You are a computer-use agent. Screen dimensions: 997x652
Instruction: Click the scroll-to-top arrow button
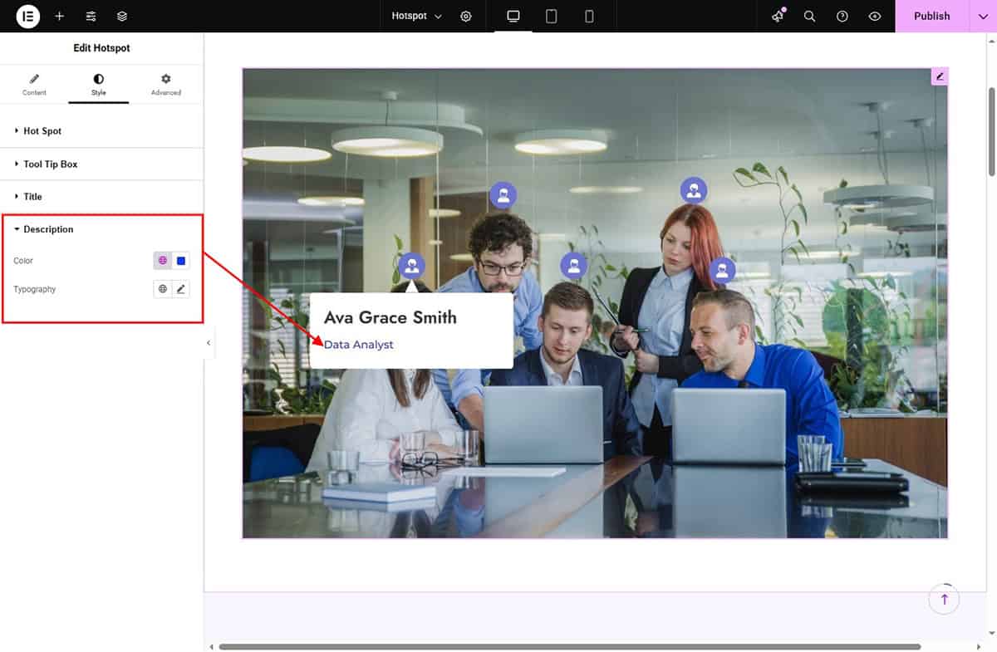click(944, 599)
